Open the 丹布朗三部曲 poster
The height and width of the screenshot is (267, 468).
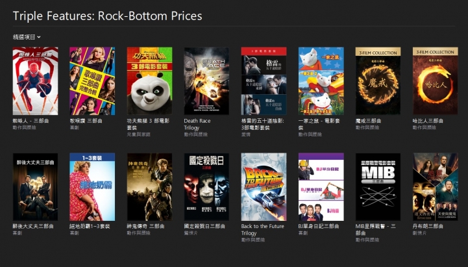435,187
